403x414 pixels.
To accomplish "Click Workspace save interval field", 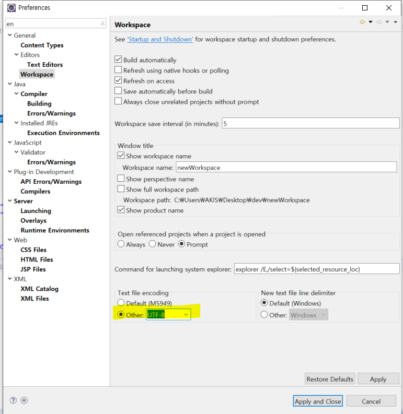I will coord(310,123).
